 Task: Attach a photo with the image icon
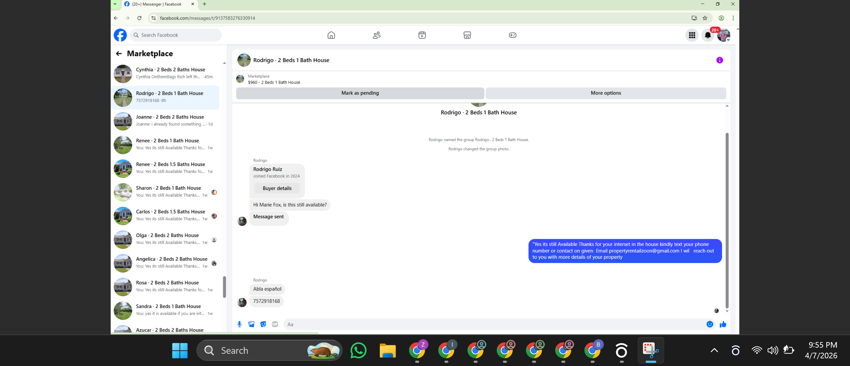(251, 324)
